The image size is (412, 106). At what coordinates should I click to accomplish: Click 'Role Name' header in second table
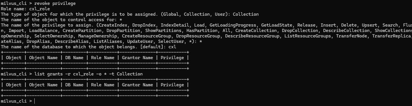click(x=103, y=85)
